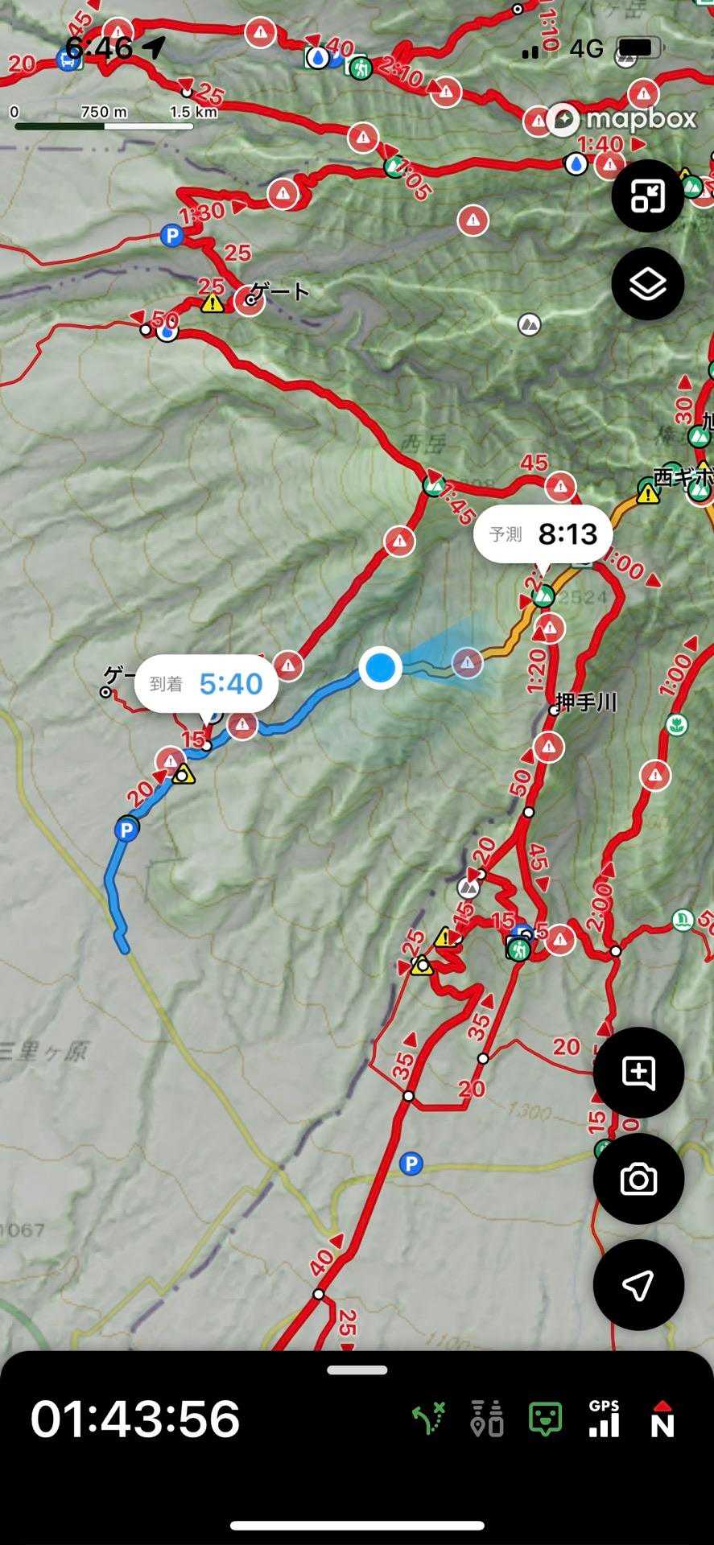This screenshot has width=714, height=1545.
Task: Tap the elapsed time 01:43:56
Action: [x=135, y=1419]
